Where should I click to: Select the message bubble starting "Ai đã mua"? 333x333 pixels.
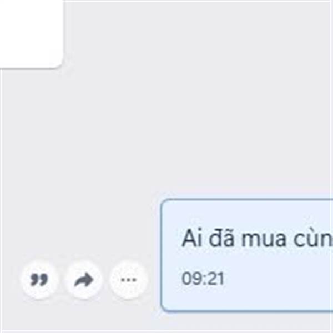pos(246,255)
